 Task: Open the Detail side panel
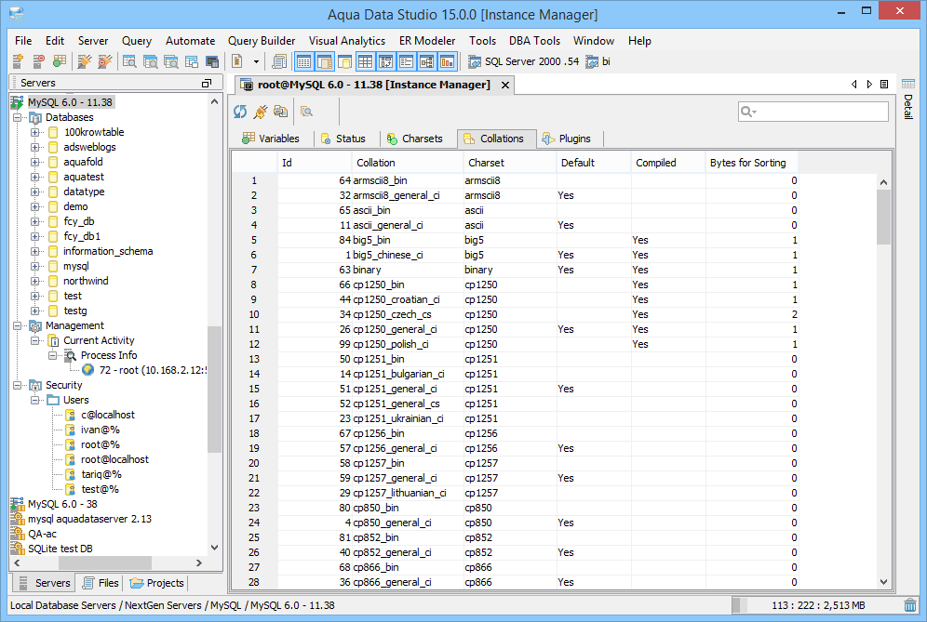pos(908,98)
